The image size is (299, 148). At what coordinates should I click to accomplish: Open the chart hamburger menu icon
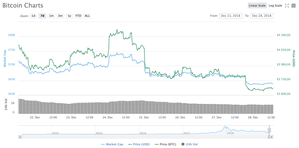pos(293,6)
